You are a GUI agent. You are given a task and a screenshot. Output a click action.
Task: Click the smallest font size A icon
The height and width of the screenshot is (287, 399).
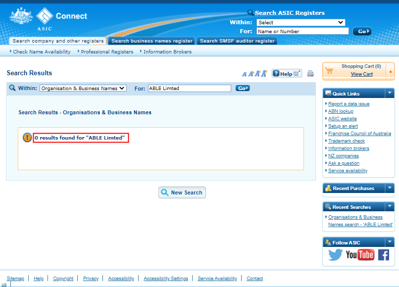coord(244,74)
